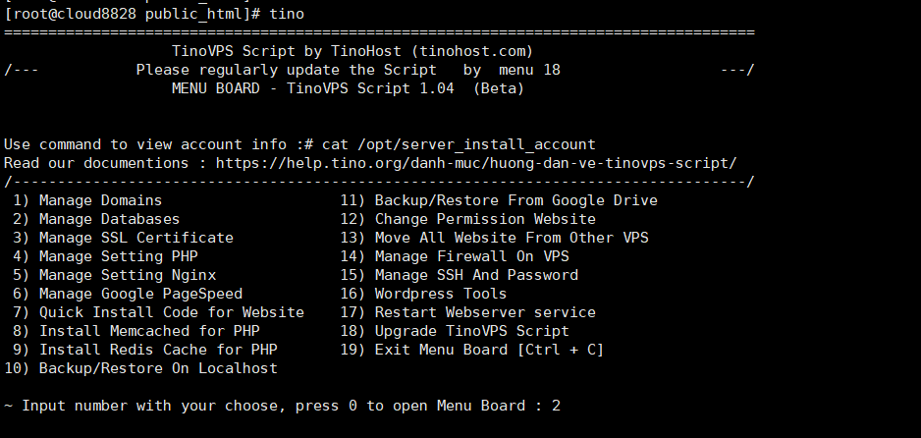Select Manage Firewall On VPS entry
This screenshot has width=921, height=438.
tap(455, 257)
